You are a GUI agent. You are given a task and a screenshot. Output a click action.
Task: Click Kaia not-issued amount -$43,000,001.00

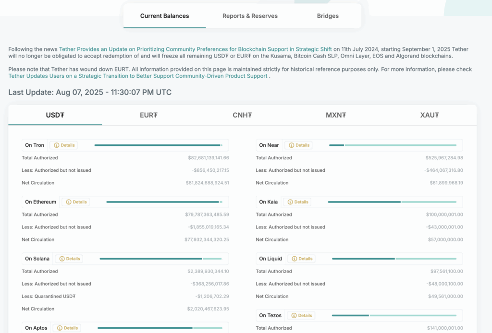444,227
